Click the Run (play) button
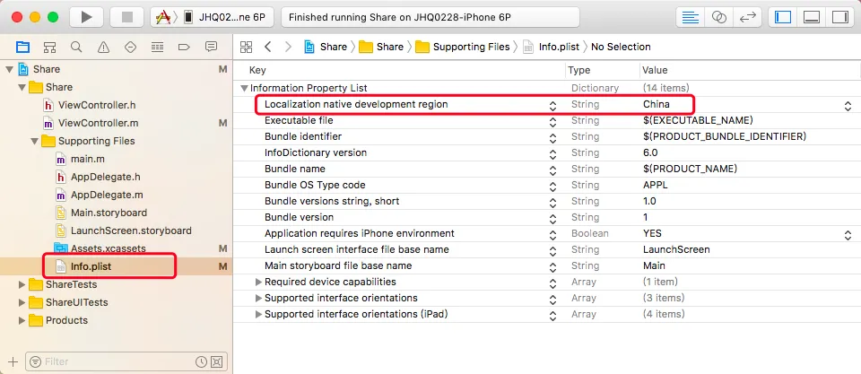Image resolution: width=861 pixels, height=374 pixels. pyautogui.click(x=86, y=17)
